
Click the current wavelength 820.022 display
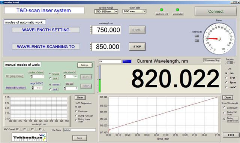[x=160, y=79]
